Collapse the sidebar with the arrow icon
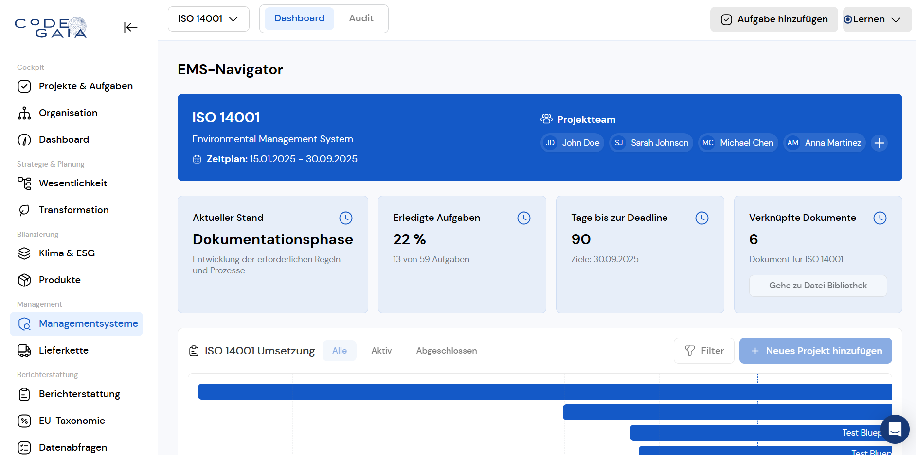The width and height of the screenshot is (916, 455). pos(130,27)
